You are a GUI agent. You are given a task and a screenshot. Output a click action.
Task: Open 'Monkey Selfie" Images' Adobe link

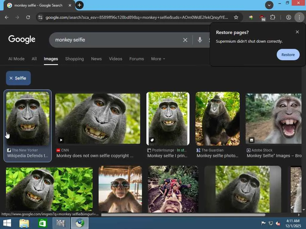(x=274, y=156)
